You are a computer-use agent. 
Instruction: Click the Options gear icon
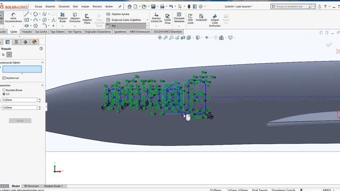point(201,6)
